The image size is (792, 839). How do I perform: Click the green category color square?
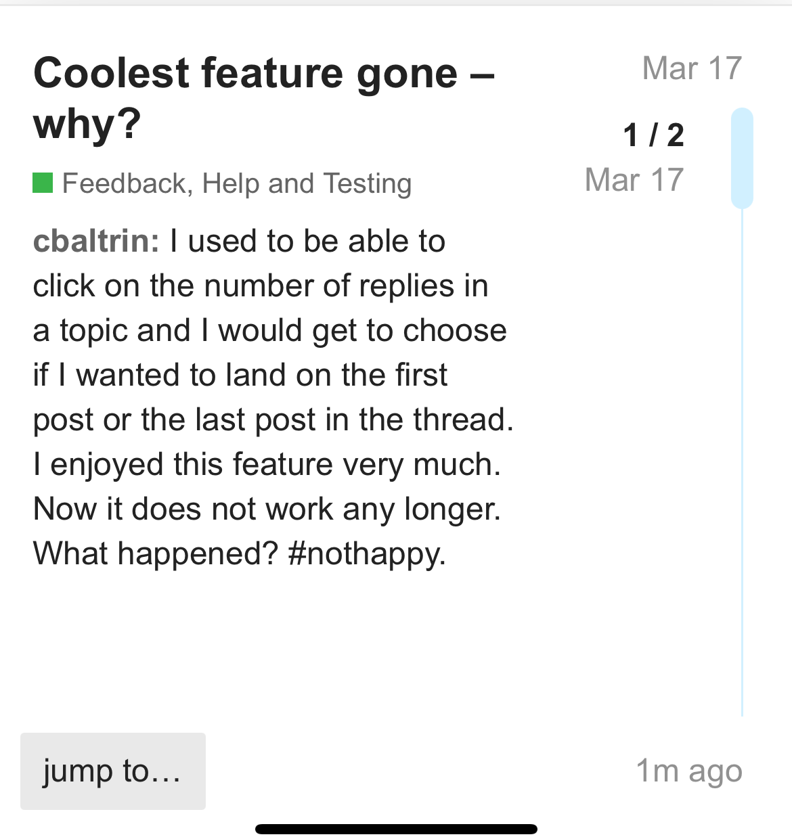43,183
